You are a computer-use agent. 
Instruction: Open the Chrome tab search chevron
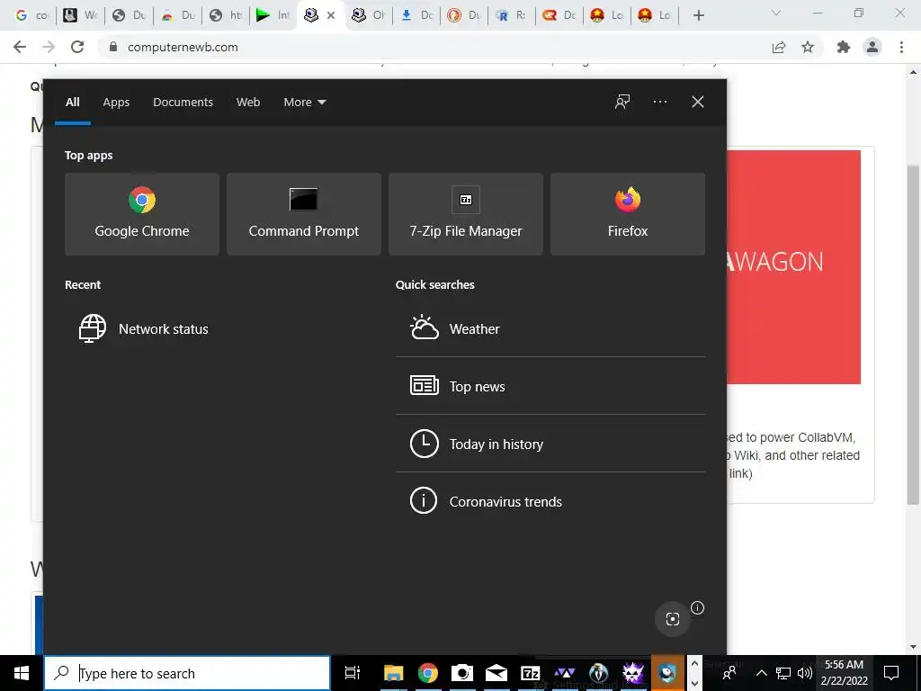(x=776, y=13)
